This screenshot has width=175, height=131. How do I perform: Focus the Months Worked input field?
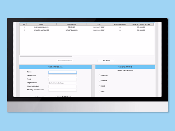coord(62,87)
